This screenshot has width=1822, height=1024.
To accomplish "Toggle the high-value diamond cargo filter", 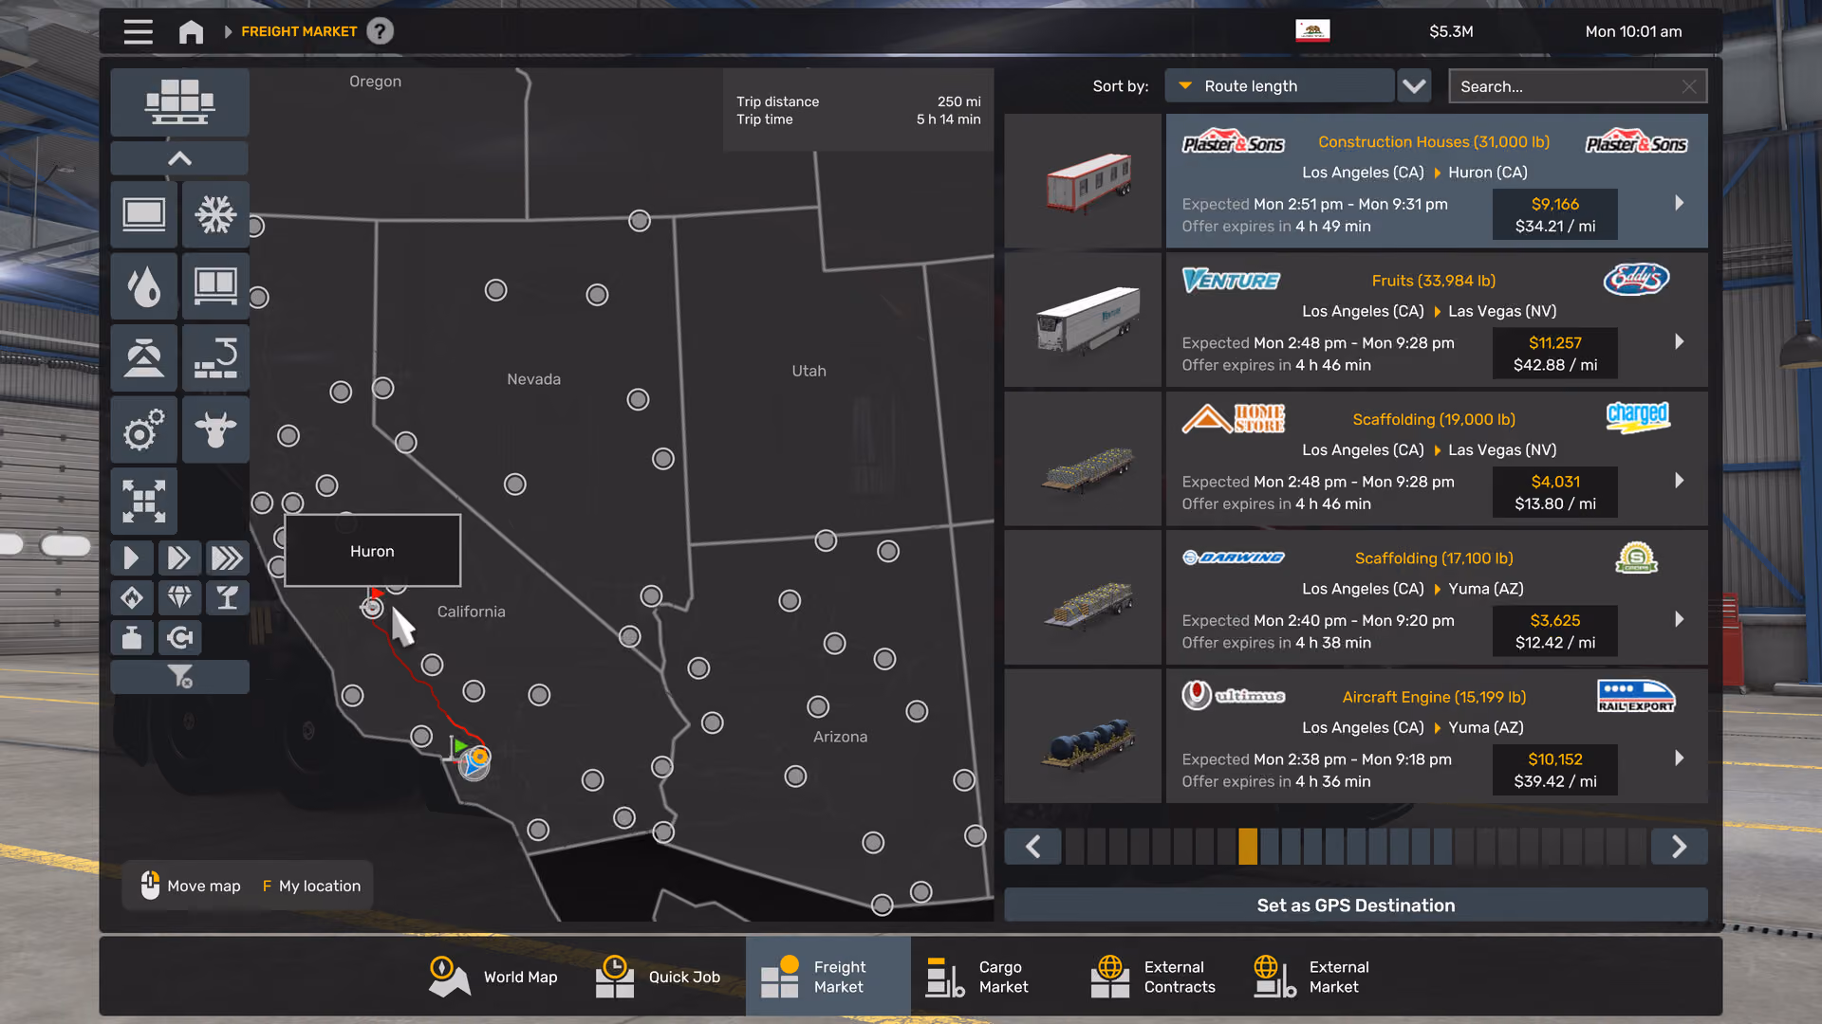I will tap(179, 597).
